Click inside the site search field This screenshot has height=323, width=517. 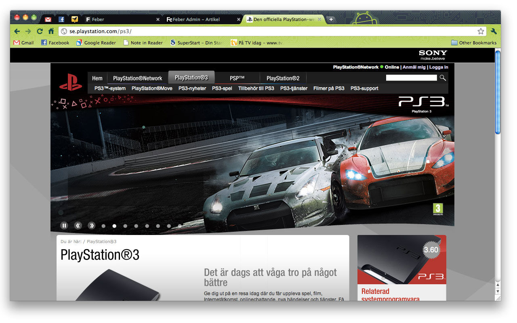(411, 78)
